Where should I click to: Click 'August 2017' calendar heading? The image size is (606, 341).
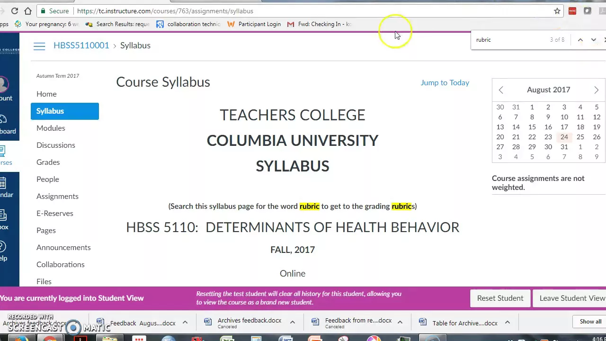(x=549, y=90)
